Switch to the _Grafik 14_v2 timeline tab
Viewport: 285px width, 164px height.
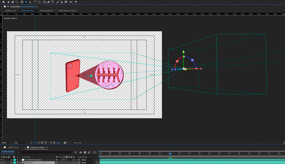pos(13,148)
